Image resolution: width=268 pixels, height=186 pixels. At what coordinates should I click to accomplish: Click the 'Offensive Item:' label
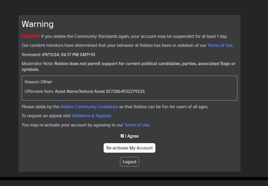click(x=39, y=91)
